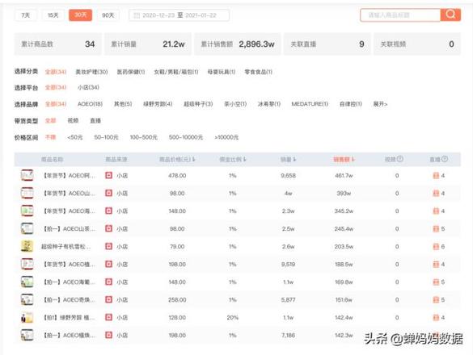Filter price range 500-10000元
The width and height of the screenshot is (473, 355).
click(x=185, y=137)
